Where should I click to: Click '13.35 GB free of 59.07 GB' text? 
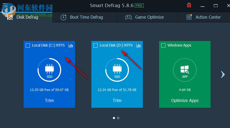pos(49,90)
